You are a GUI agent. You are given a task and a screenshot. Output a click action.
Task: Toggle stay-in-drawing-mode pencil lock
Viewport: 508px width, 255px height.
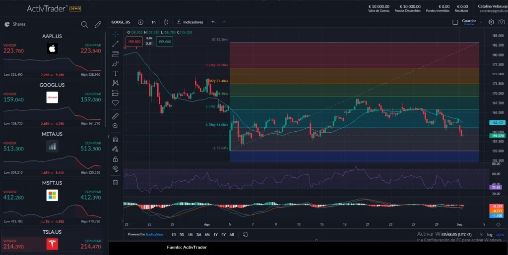click(x=115, y=149)
